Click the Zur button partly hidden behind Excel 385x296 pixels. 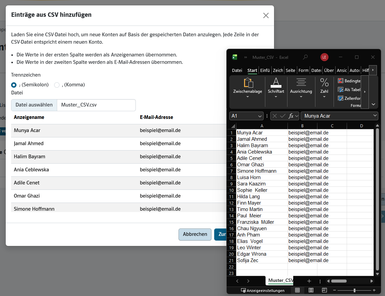coord(221,235)
